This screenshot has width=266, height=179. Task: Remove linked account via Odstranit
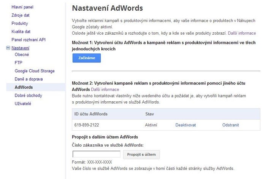(231, 125)
